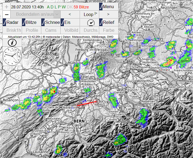Image resolution: width=193 pixels, height=158 pixels.
Task: Step forward with the > button
Action: (x=108, y=14)
